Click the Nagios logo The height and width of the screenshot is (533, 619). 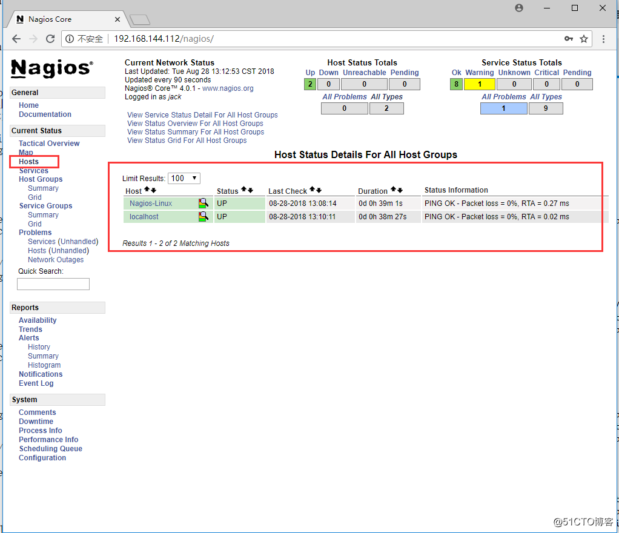tap(52, 68)
